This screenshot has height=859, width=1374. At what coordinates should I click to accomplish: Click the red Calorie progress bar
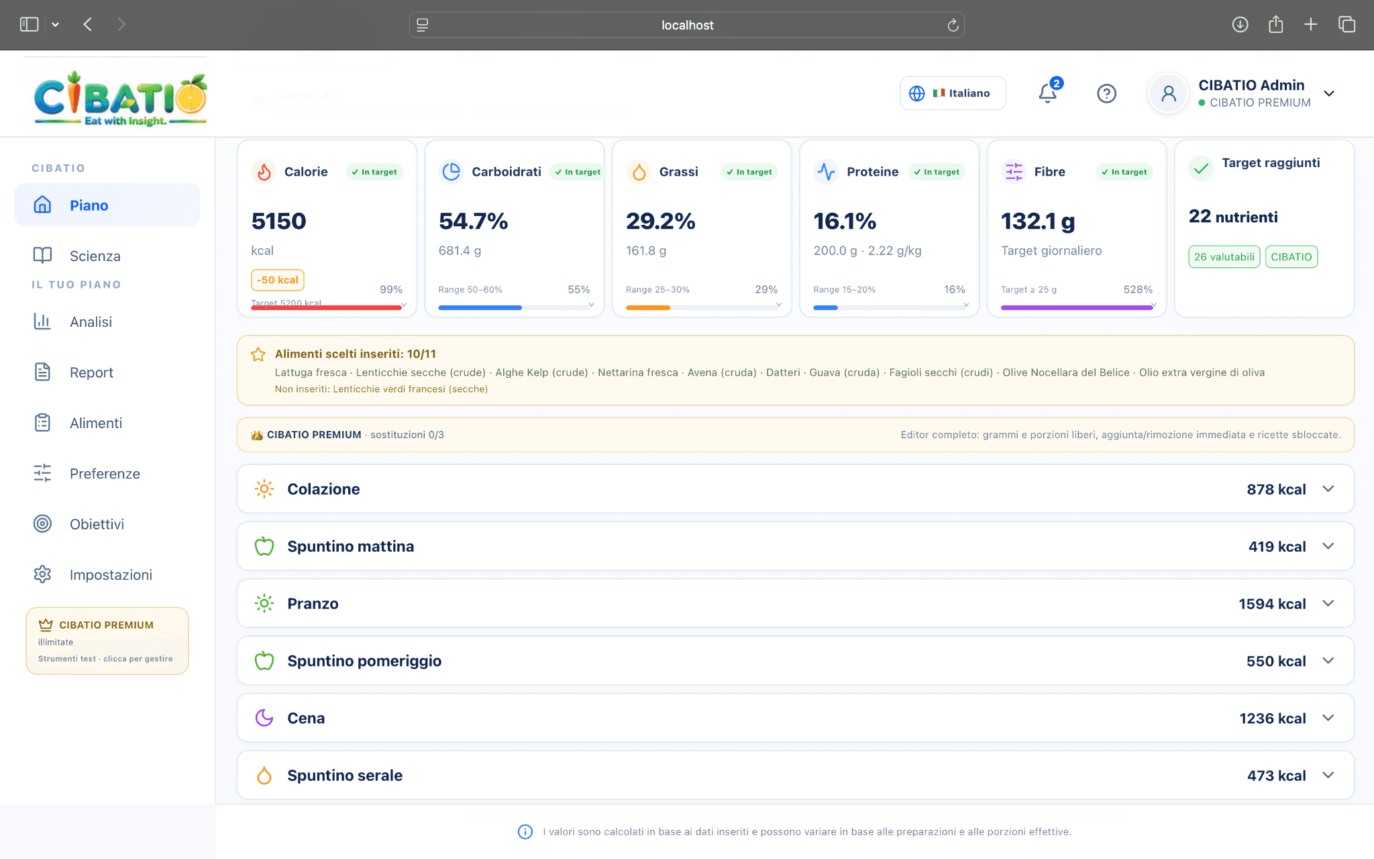pos(326,307)
